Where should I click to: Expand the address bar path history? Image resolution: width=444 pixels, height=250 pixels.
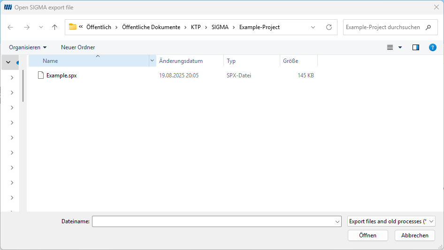[x=313, y=27]
